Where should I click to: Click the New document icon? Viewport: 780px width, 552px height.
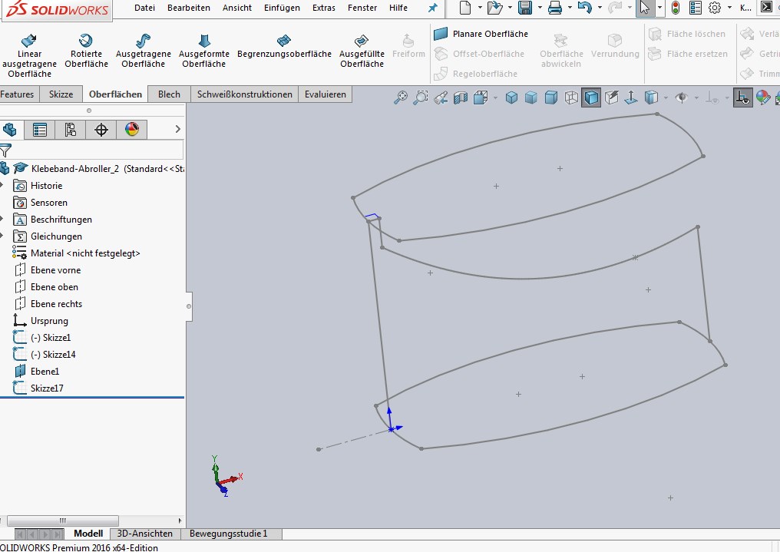point(465,8)
